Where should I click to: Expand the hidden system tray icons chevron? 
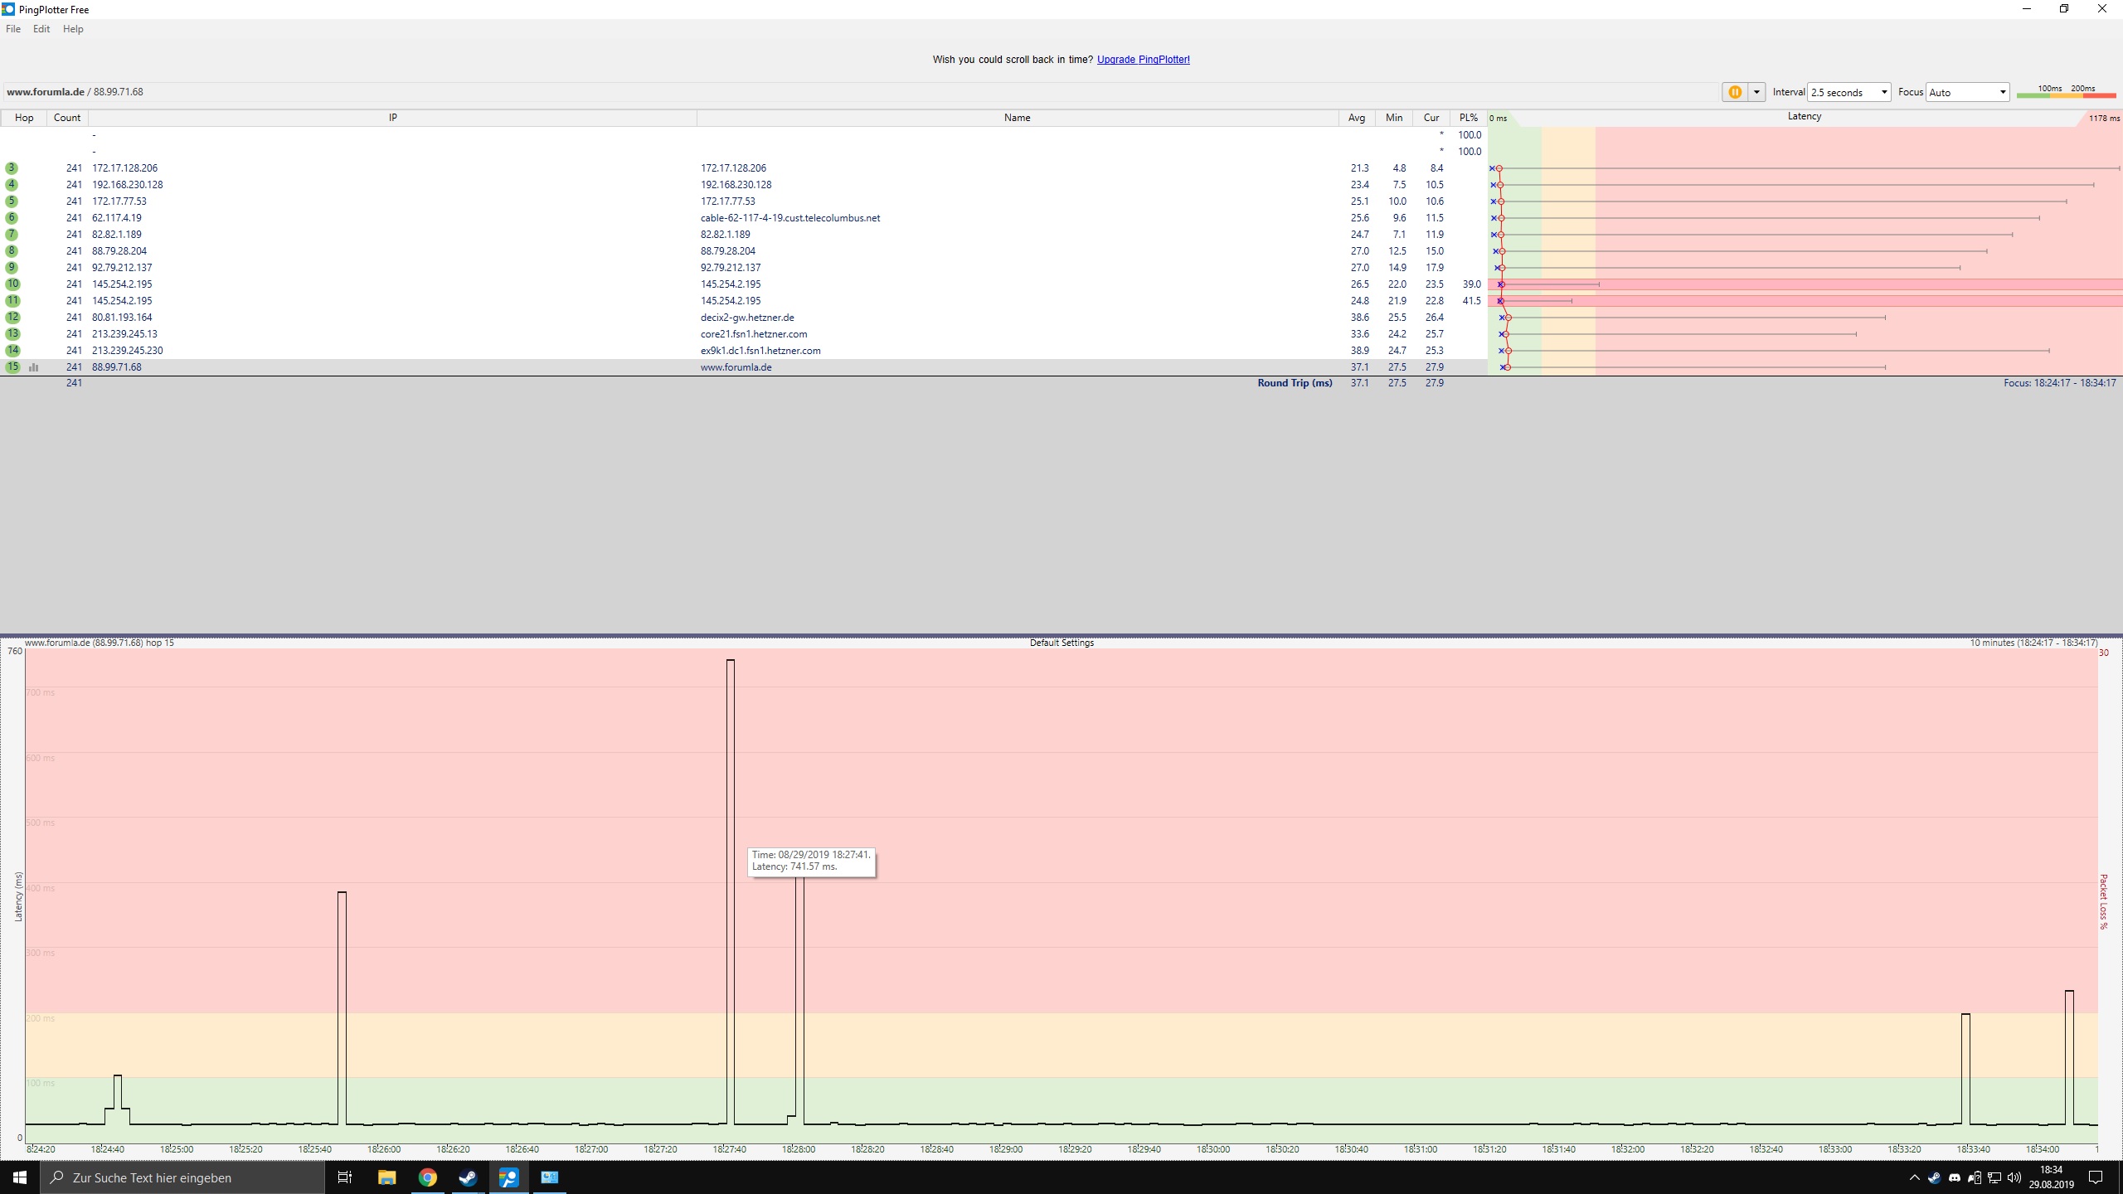(1914, 1177)
